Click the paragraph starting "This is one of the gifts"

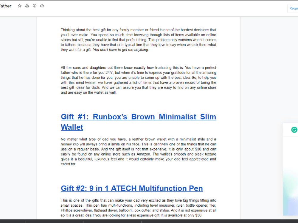coord(138,208)
